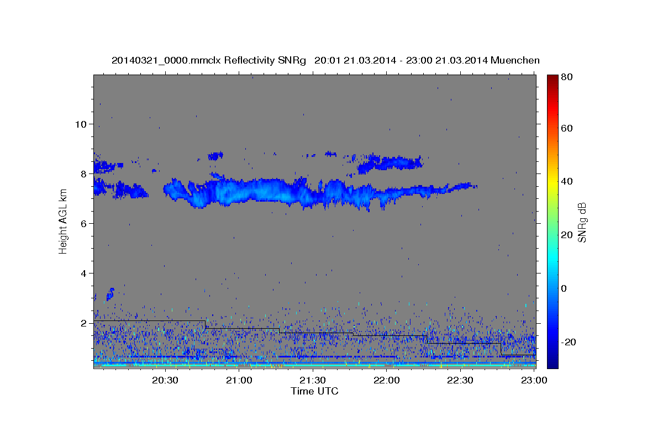
Task: Click the dark red top of the colorbar
Action: (552, 80)
